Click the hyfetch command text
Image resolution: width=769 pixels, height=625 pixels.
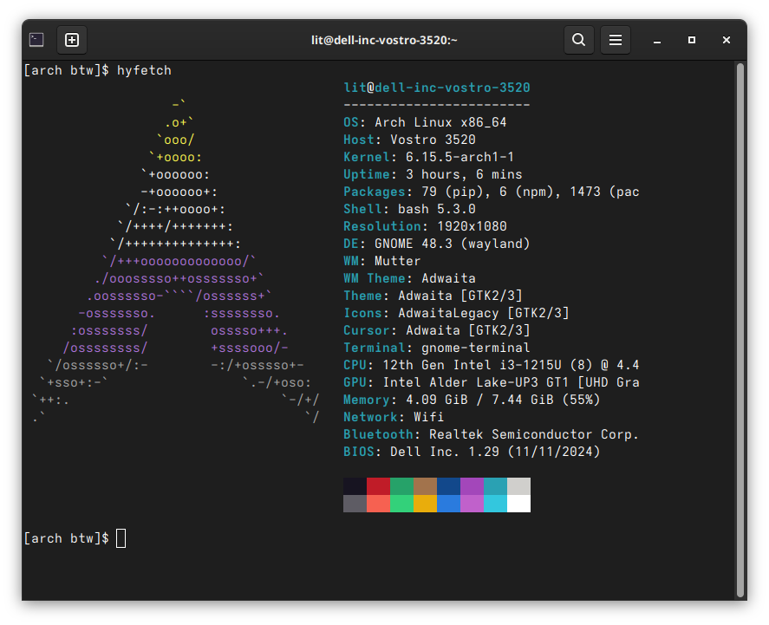click(144, 70)
